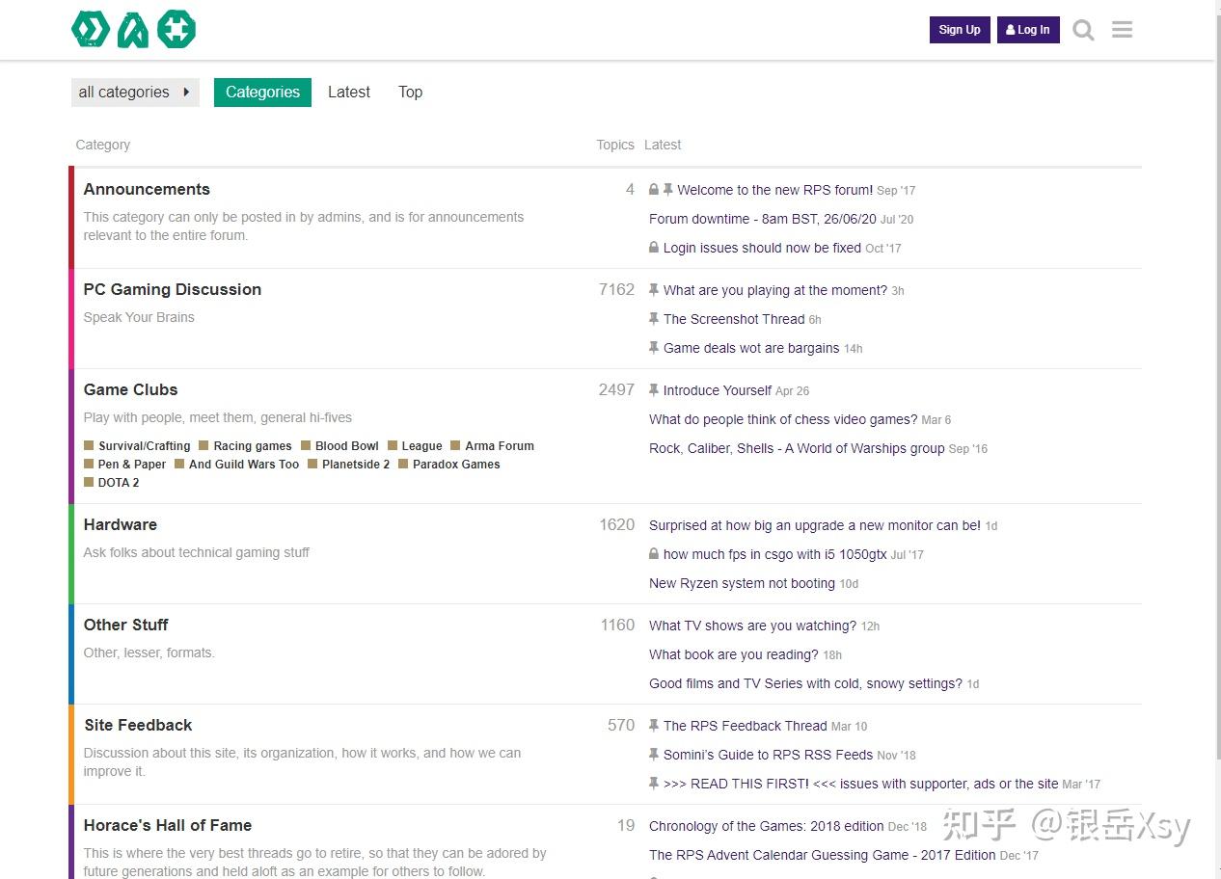Open the Survival/Crafting subcategory
This screenshot has height=879, width=1221.
pos(144,446)
